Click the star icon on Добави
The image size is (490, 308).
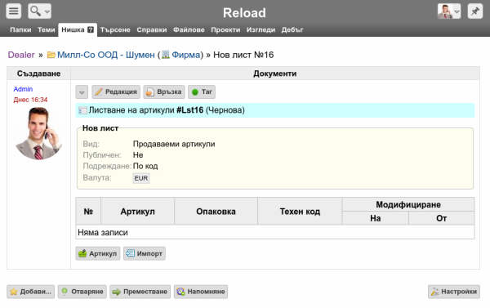pos(14,292)
